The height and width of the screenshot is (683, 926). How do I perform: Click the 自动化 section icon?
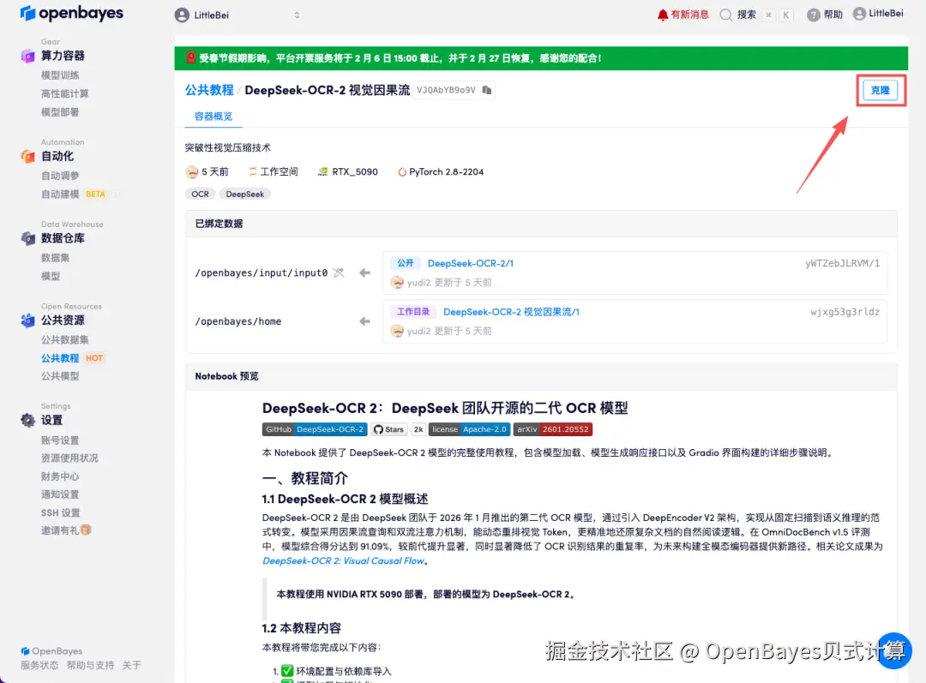[27, 157]
